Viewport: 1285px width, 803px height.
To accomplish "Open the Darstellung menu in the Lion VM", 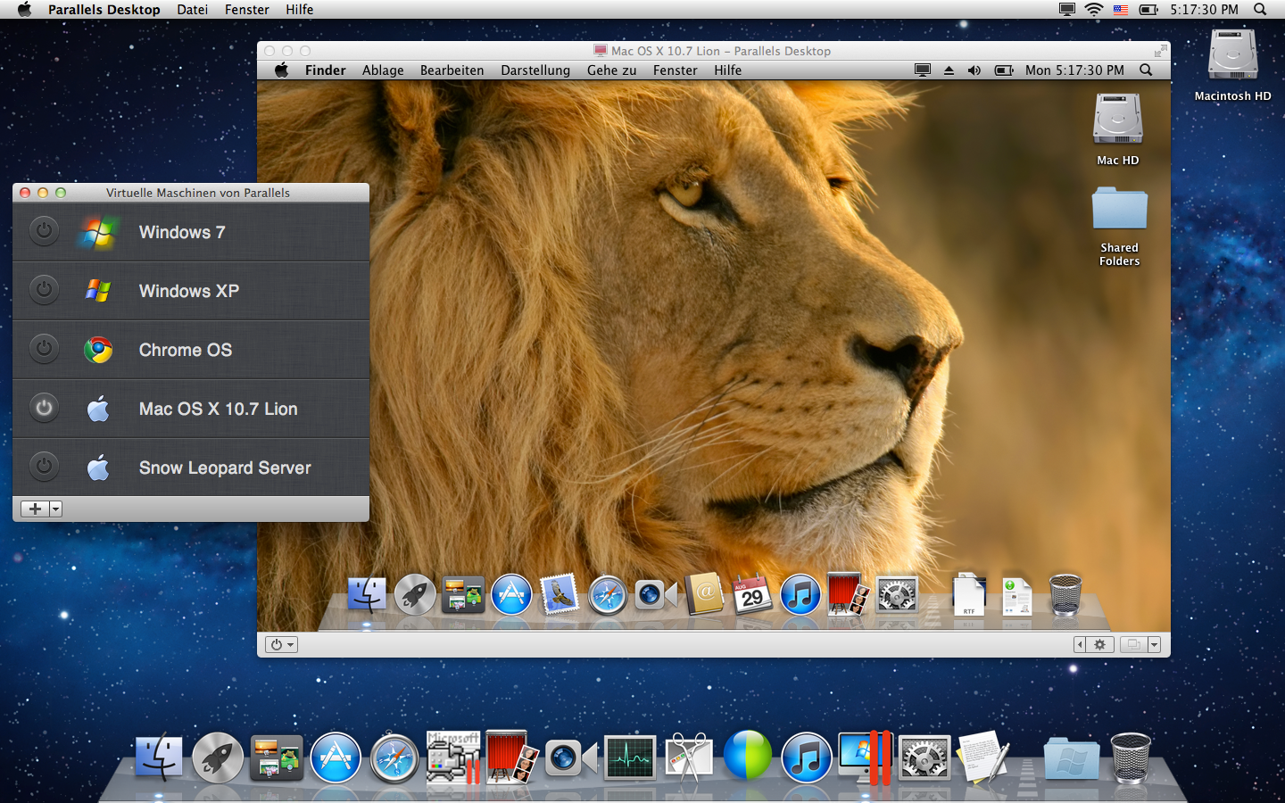I will click(x=535, y=70).
